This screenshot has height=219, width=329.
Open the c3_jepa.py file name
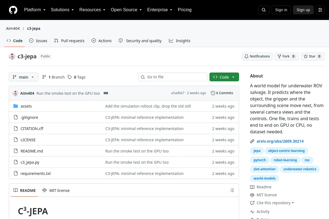[30, 162]
